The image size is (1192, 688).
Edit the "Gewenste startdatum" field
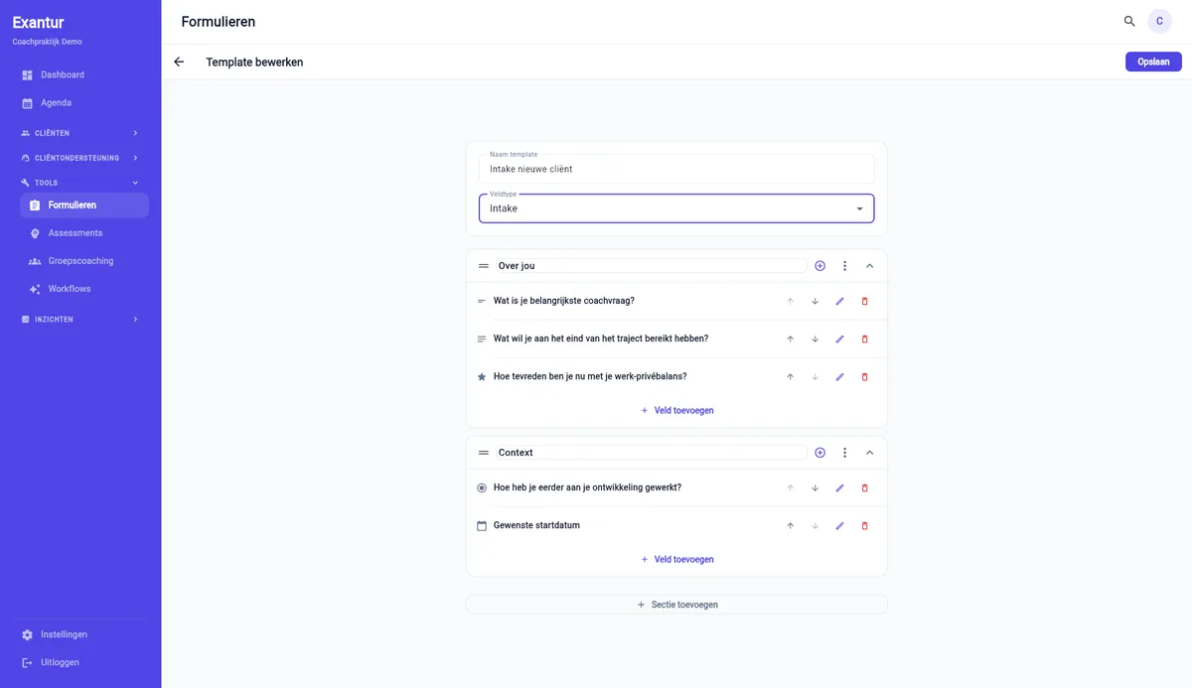pyautogui.click(x=839, y=526)
